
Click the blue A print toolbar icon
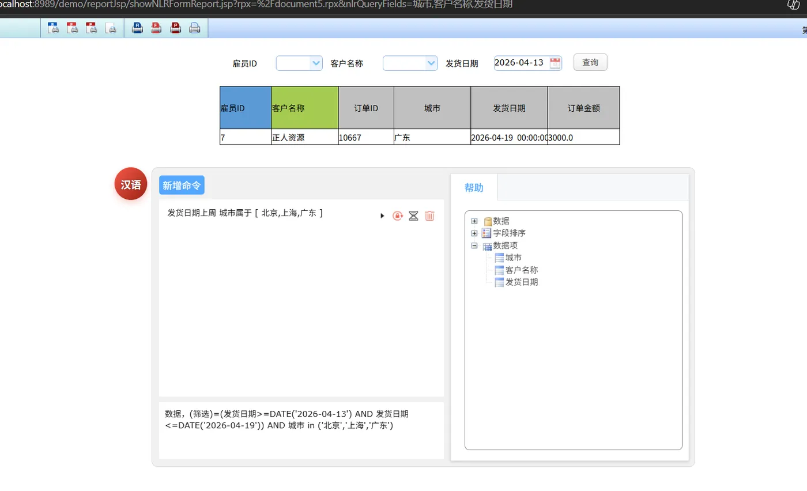(137, 27)
